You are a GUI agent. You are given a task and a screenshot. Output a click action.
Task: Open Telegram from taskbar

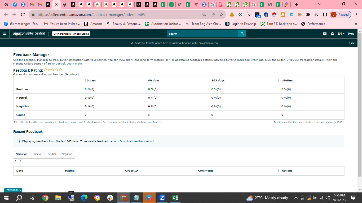tap(149, 198)
